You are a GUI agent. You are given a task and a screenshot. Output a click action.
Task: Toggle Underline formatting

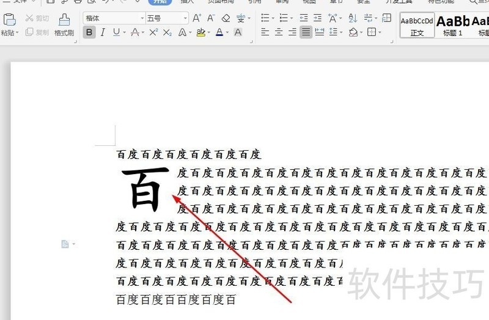click(x=116, y=32)
